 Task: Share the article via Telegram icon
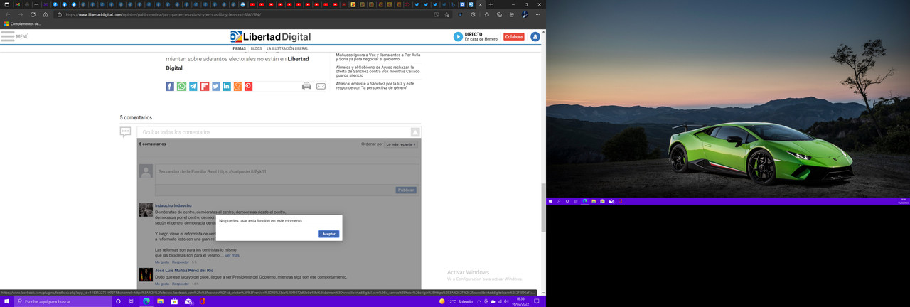coord(193,86)
